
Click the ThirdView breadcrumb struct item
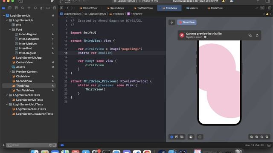[135, 14]
